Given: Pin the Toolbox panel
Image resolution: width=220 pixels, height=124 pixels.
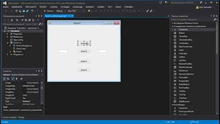Looking at the screenshot, I should 214,16.
